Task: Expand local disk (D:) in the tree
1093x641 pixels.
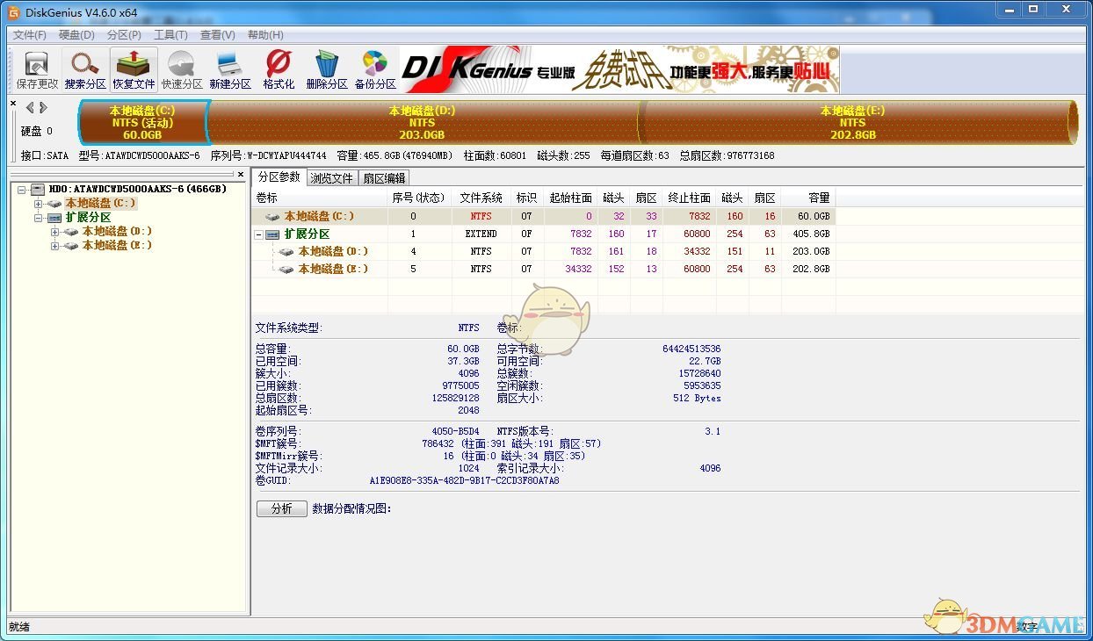Action: pos(54,232)
